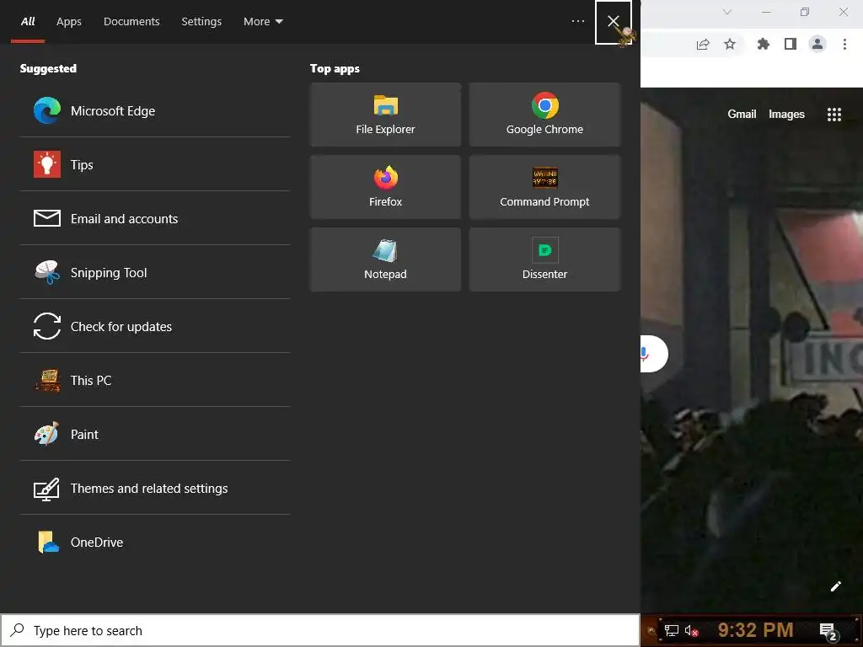Screen dimensions: 863x647
Task: Switch to the Settings search tab
Action: point(201,21)
